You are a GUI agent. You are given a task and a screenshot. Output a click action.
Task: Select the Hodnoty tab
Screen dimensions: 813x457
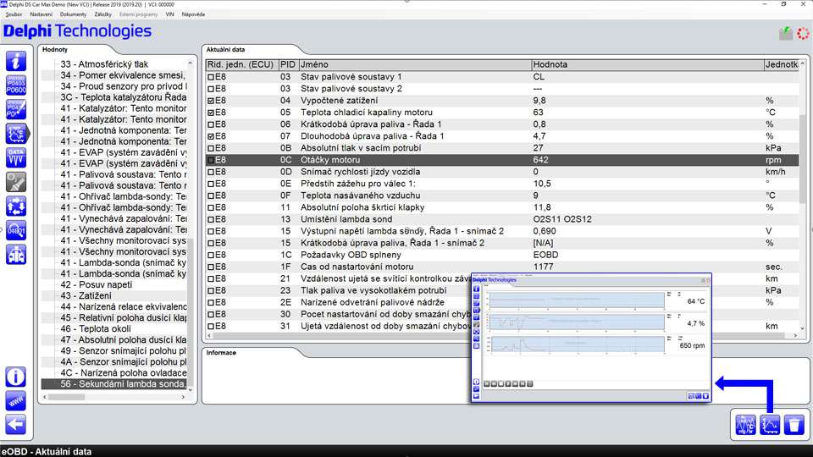pyautogui.click(x=55, y=50)
